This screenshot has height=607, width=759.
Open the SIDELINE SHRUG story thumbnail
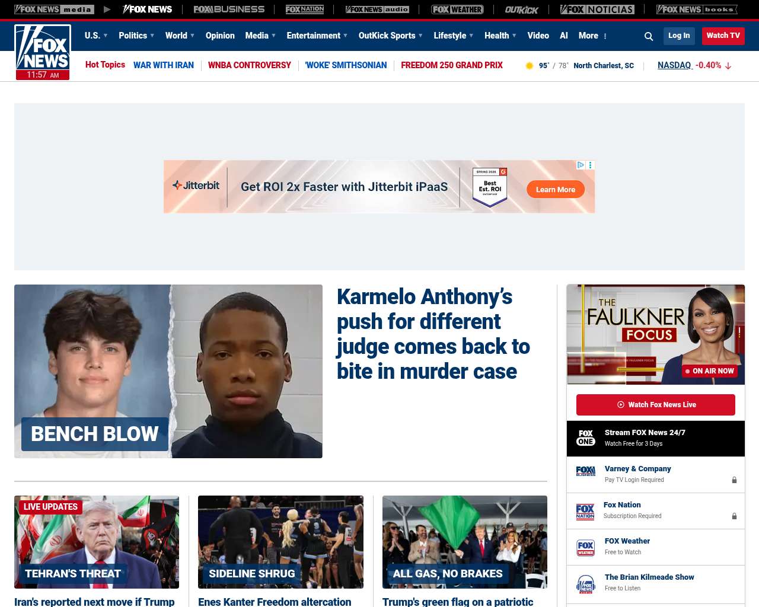(280, 542)
